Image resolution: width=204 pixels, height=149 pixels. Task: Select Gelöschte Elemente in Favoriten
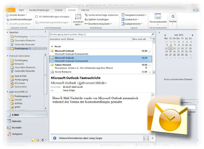pos(23,45)
